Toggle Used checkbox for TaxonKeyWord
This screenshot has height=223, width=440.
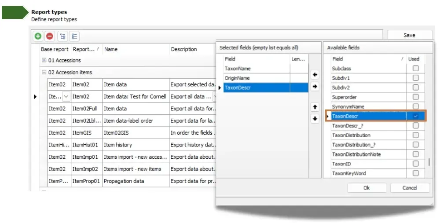416,173
